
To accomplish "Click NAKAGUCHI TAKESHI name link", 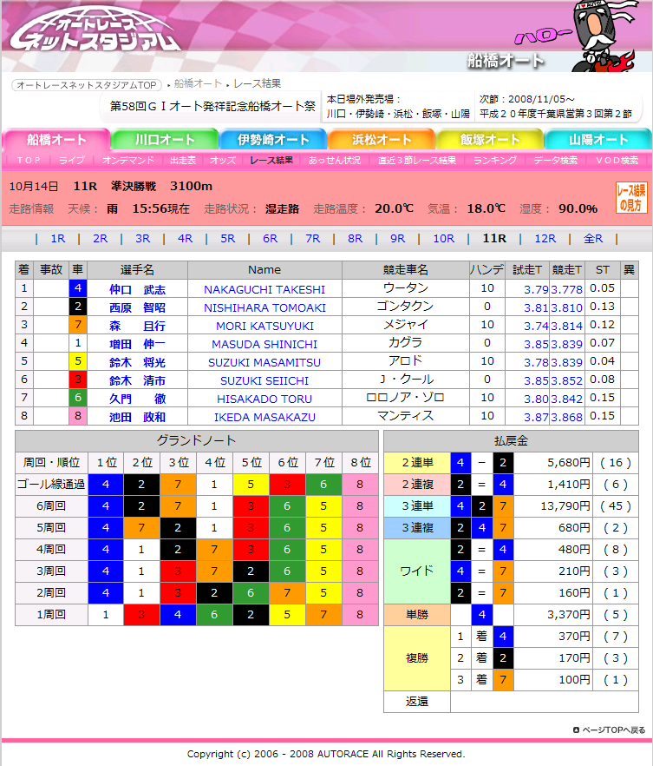I will click(264, 290).
